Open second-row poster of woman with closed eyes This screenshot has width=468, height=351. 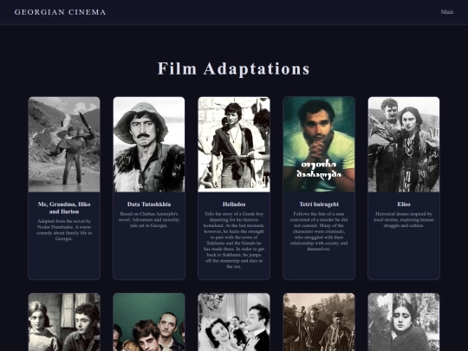tap(404, 322)
